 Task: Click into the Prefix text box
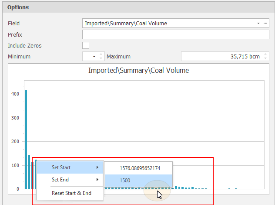[x=175, y=34]
